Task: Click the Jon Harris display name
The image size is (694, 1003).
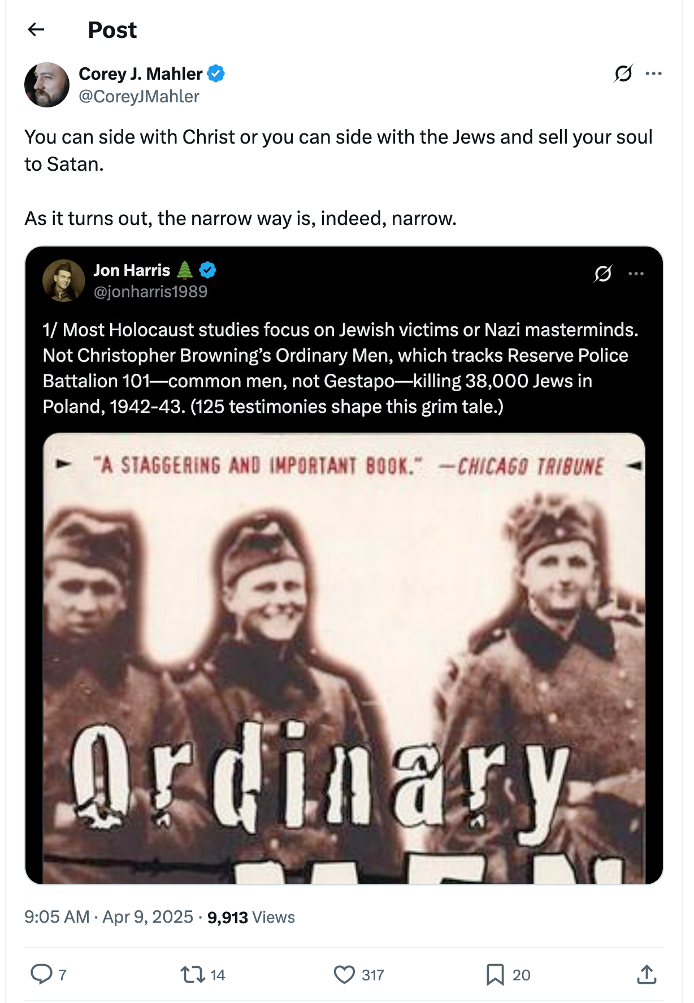Action: [x=132, y=270]
